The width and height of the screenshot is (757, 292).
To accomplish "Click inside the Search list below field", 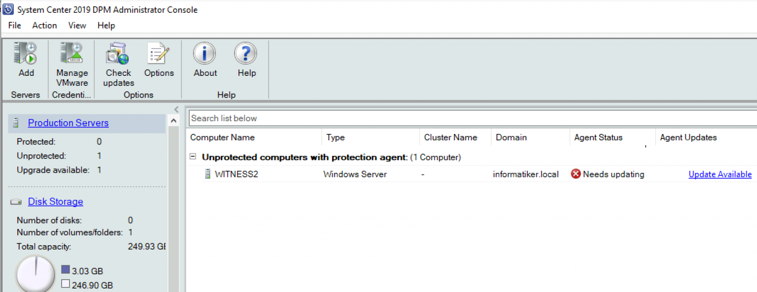I will point(345,118).
